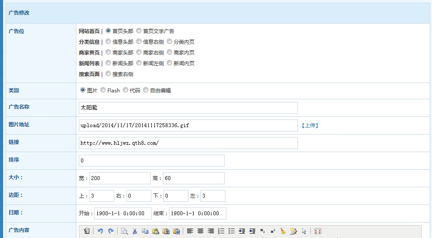This screenshot has height=238, width=432.
Task: Choose the 商家内页 ad position
Action: (169, 52)
